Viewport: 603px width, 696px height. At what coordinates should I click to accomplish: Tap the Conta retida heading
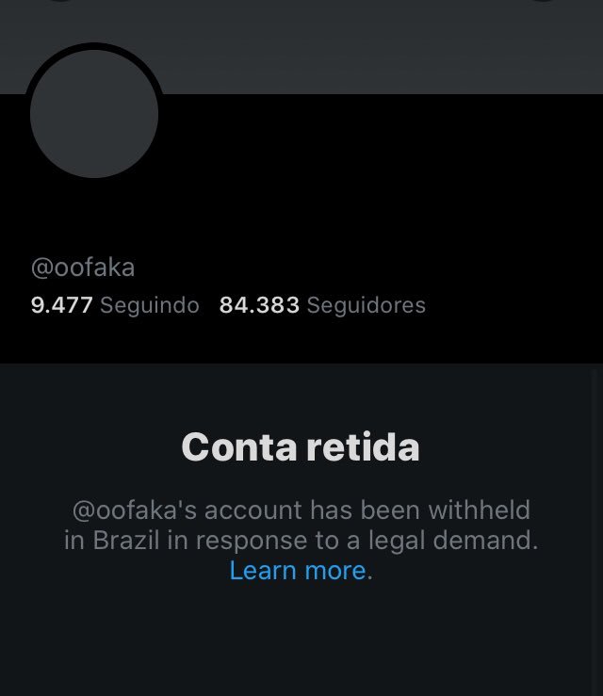coord(301,447)
